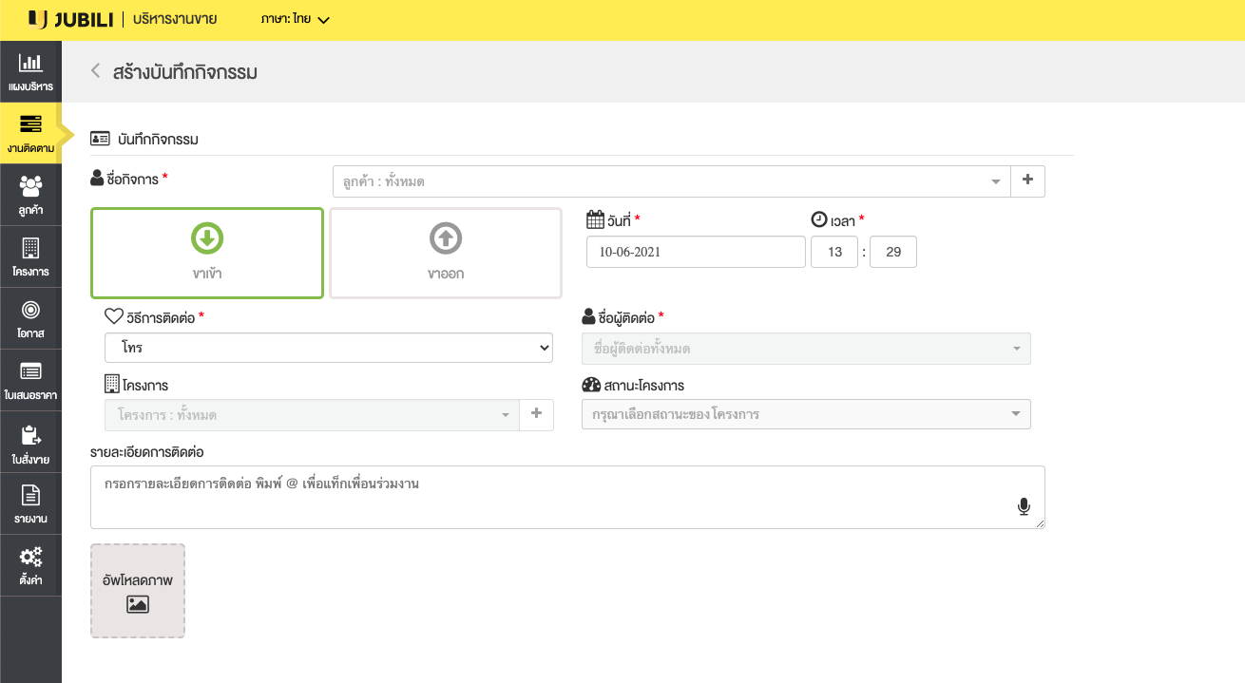Click the back arrow beside สร้างบันทึกกิจกรรม
This screenshot has width=1245, height=683.
[x=95, y=71]
